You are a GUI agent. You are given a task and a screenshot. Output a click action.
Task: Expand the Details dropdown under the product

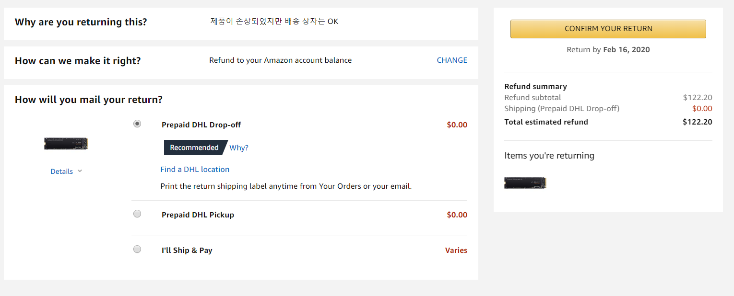[62, 171]
